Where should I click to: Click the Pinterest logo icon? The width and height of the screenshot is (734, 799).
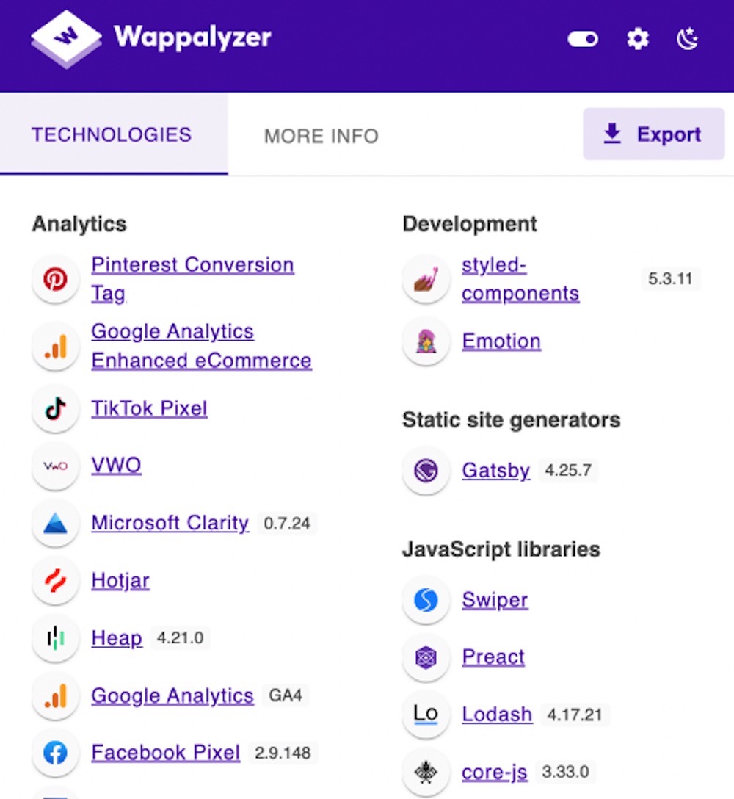pos(56,279)
